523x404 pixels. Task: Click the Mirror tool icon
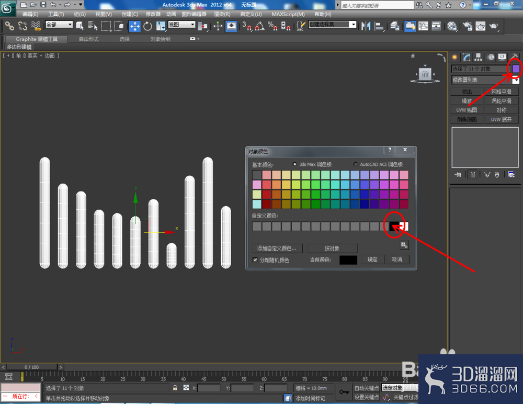(x=366, y=26)
